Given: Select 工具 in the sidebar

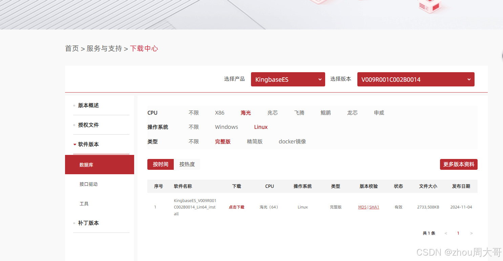Looking at the screenshot, I should pyautogui.click(x=84, y=204).
